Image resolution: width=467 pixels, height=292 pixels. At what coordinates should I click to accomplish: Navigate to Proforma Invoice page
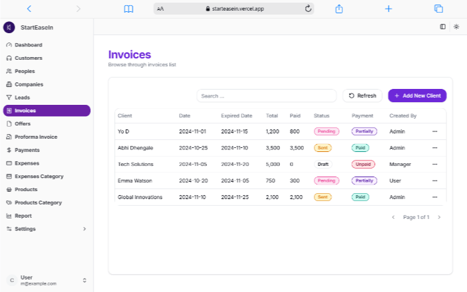click(36, 137)
